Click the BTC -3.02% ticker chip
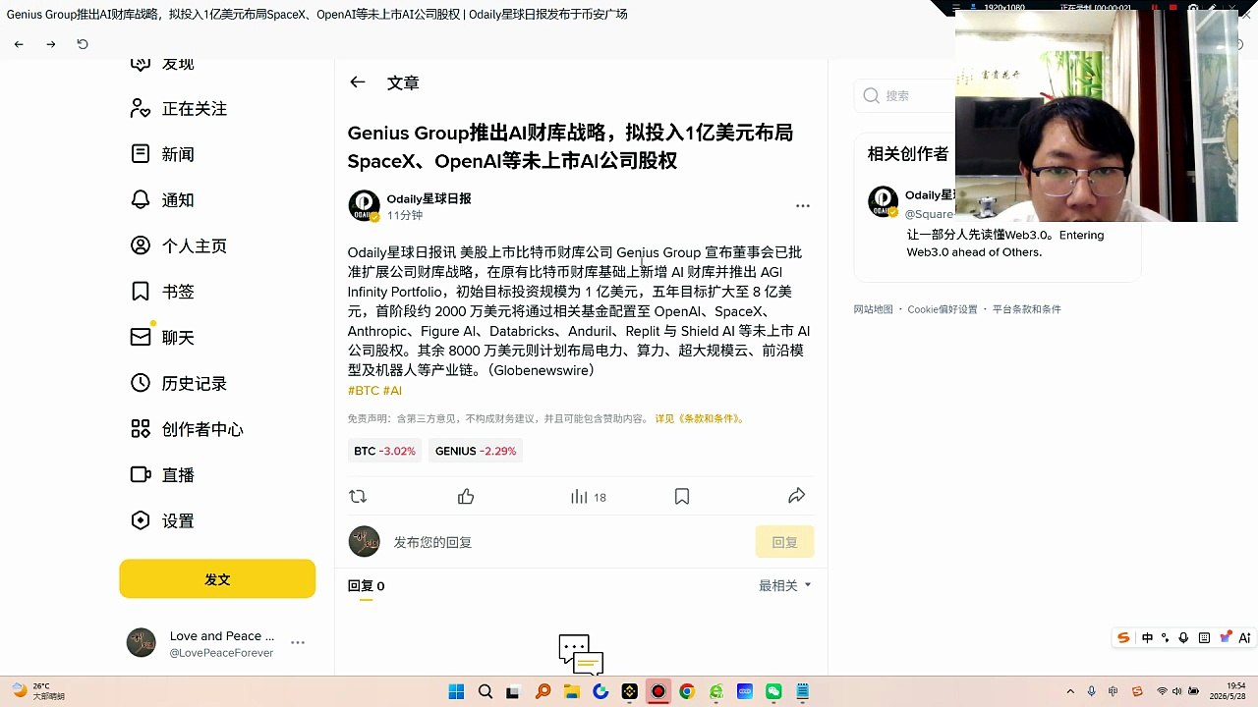Viewport: 1258px width, 707px height. click(384, 451)
